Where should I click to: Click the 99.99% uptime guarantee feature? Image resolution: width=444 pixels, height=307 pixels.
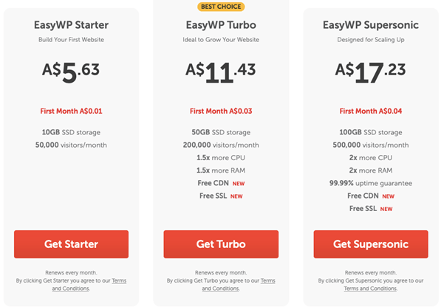(371, 183)
